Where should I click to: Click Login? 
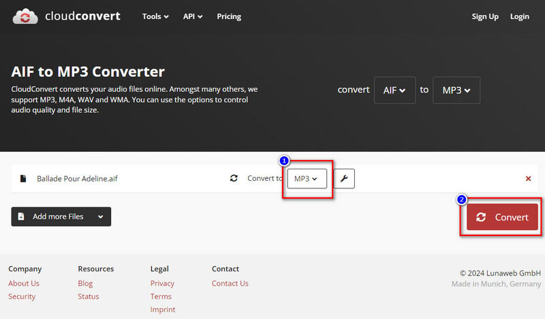tap(519, 16)
